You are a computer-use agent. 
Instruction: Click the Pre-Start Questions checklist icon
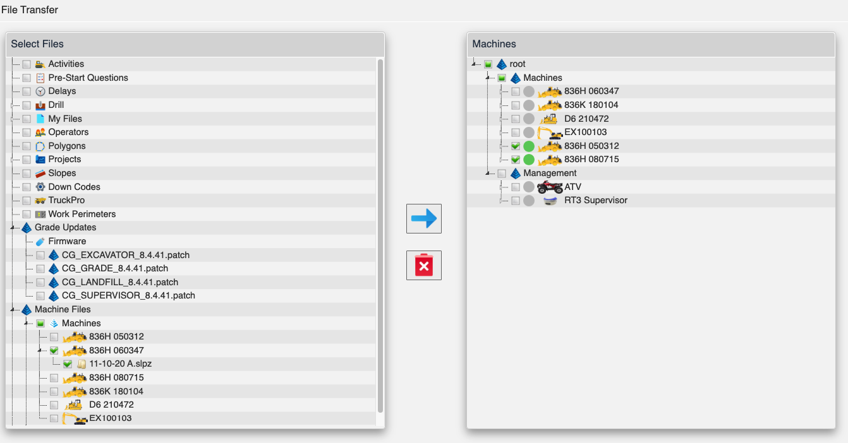click(40, 78)
